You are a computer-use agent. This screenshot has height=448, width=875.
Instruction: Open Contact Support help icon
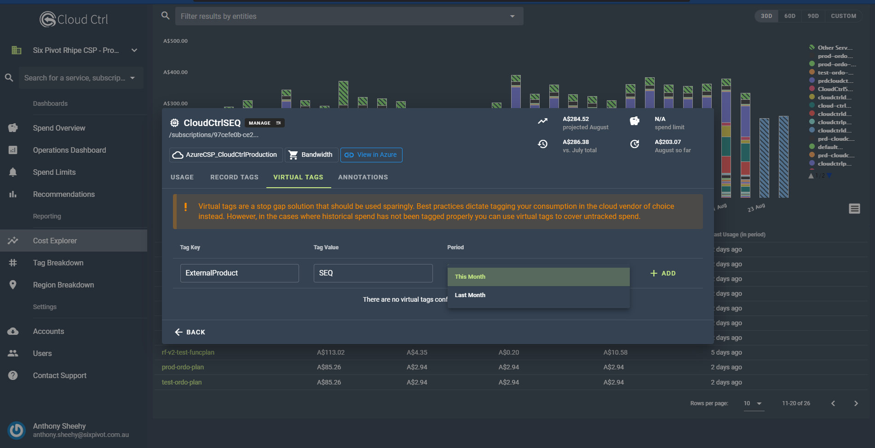pyautogui.click(x=13, y=375)
